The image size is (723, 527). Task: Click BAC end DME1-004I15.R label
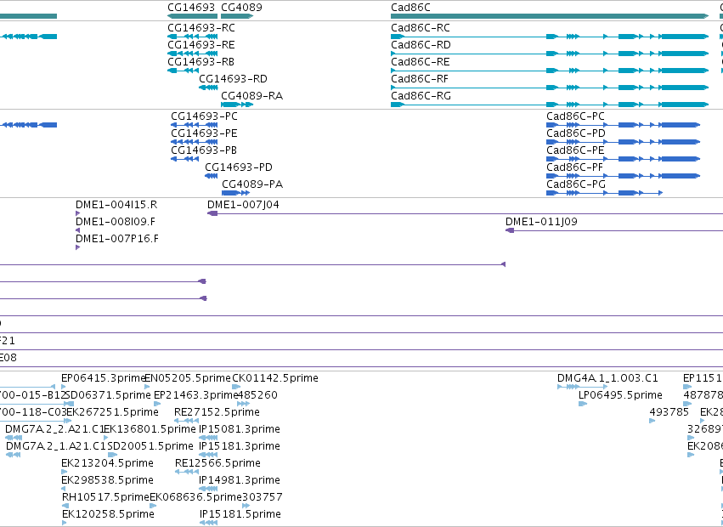(116, 205)
